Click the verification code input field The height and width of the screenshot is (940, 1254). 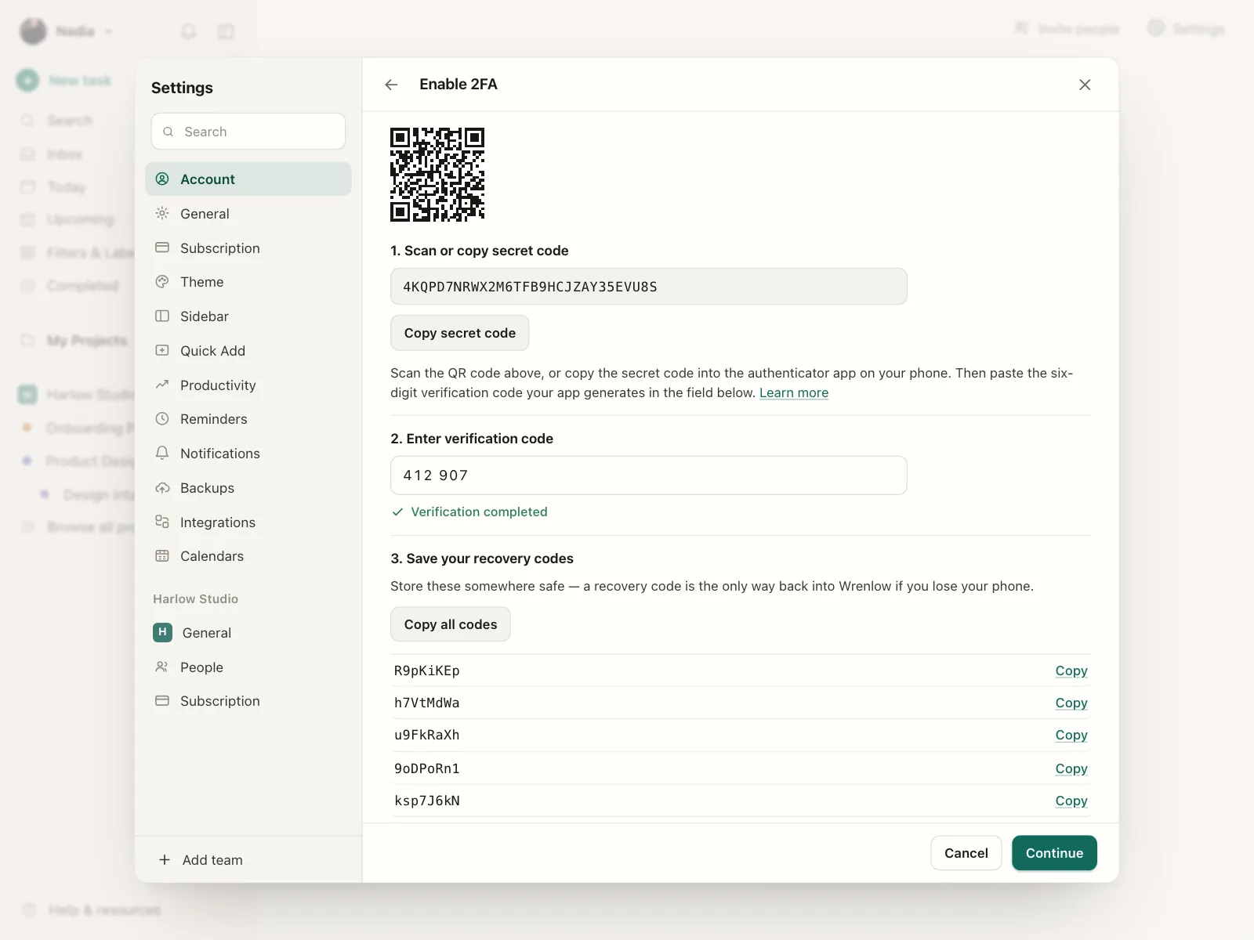649,475
